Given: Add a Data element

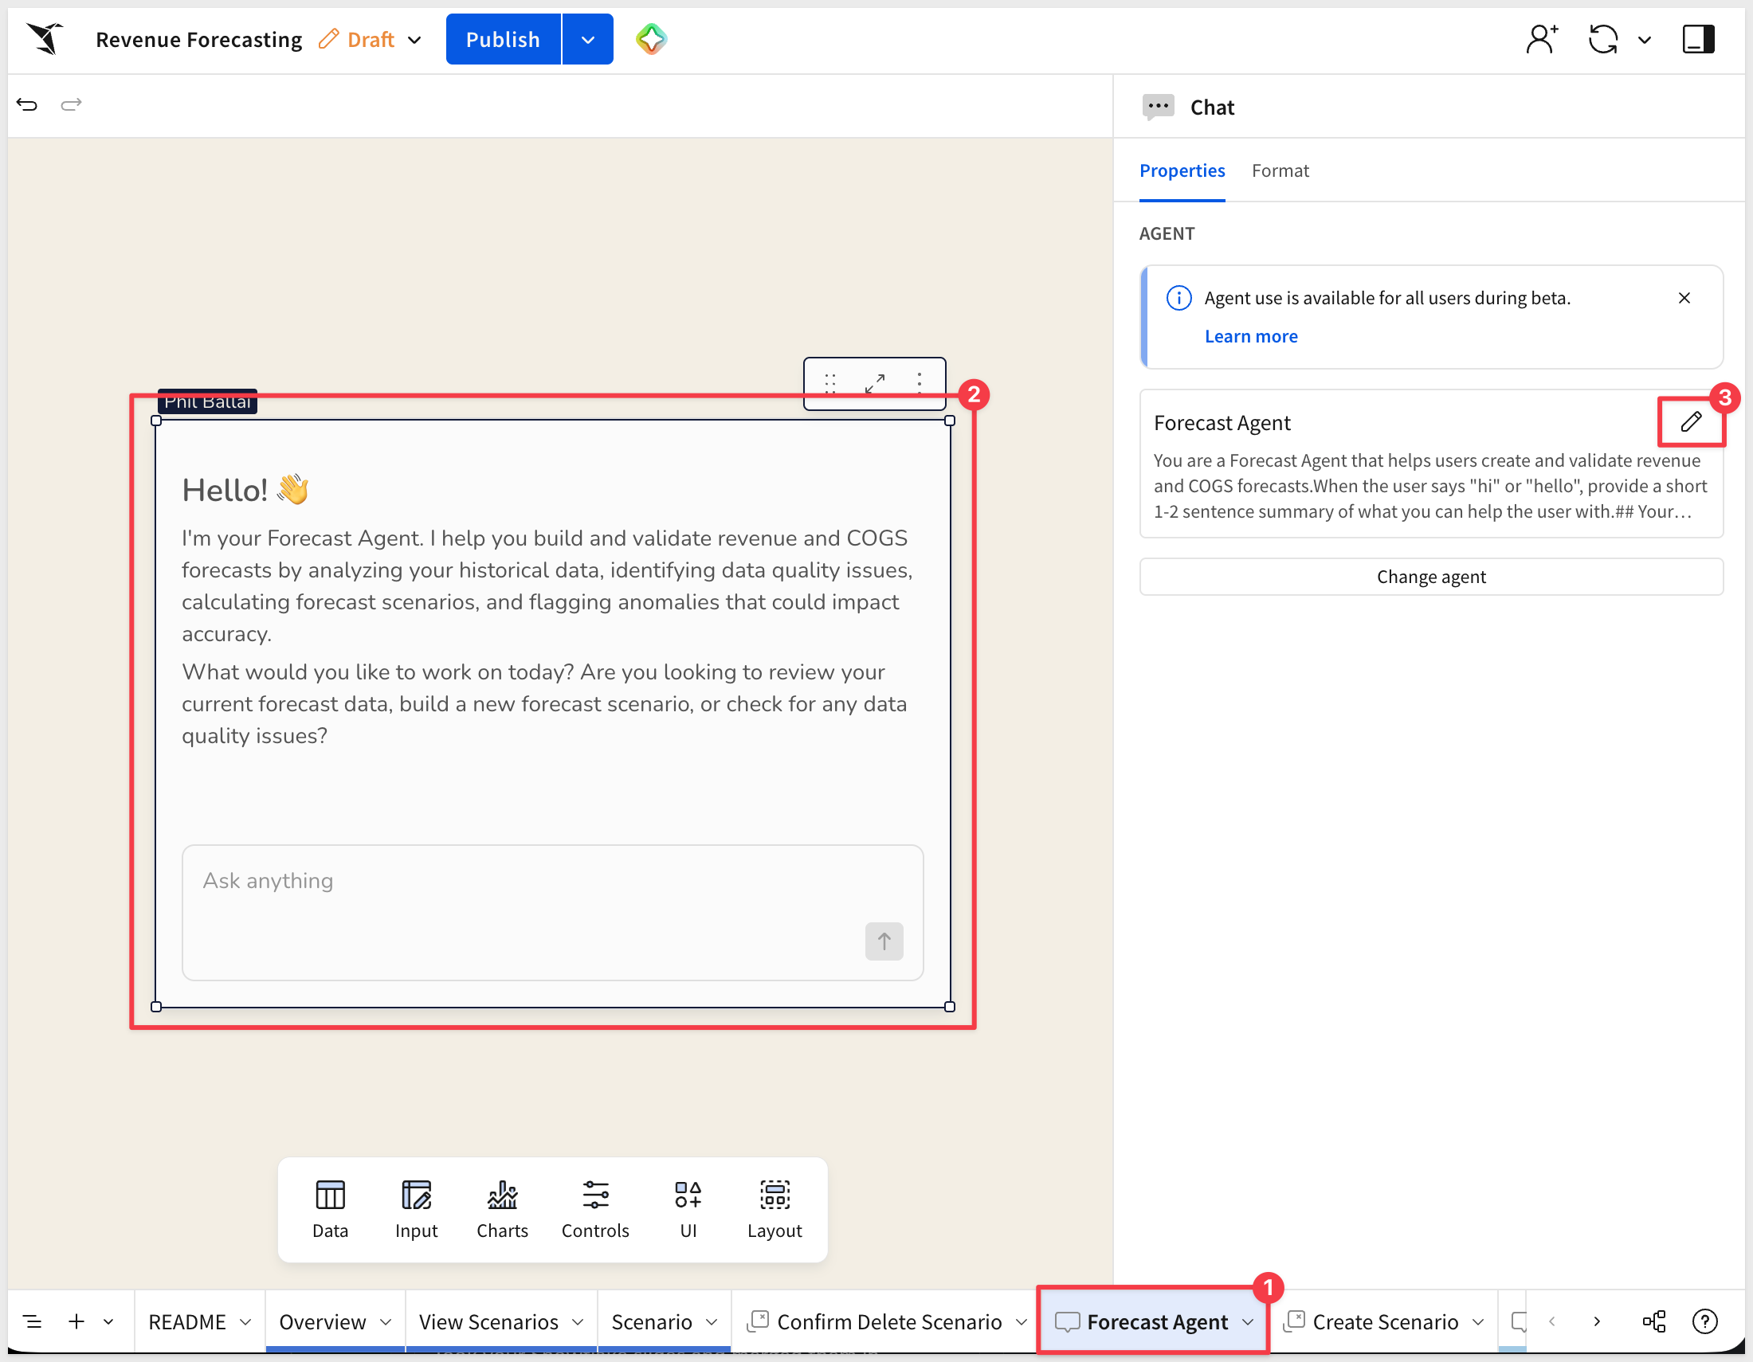Looking at the screenshot, I should coord(330,1210).
